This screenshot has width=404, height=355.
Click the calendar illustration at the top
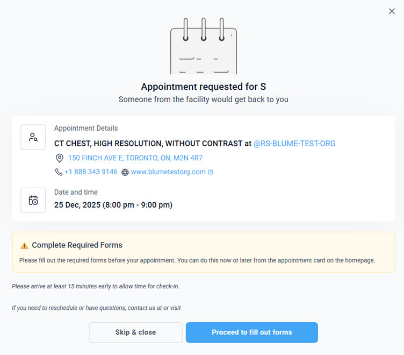[203, 47]
